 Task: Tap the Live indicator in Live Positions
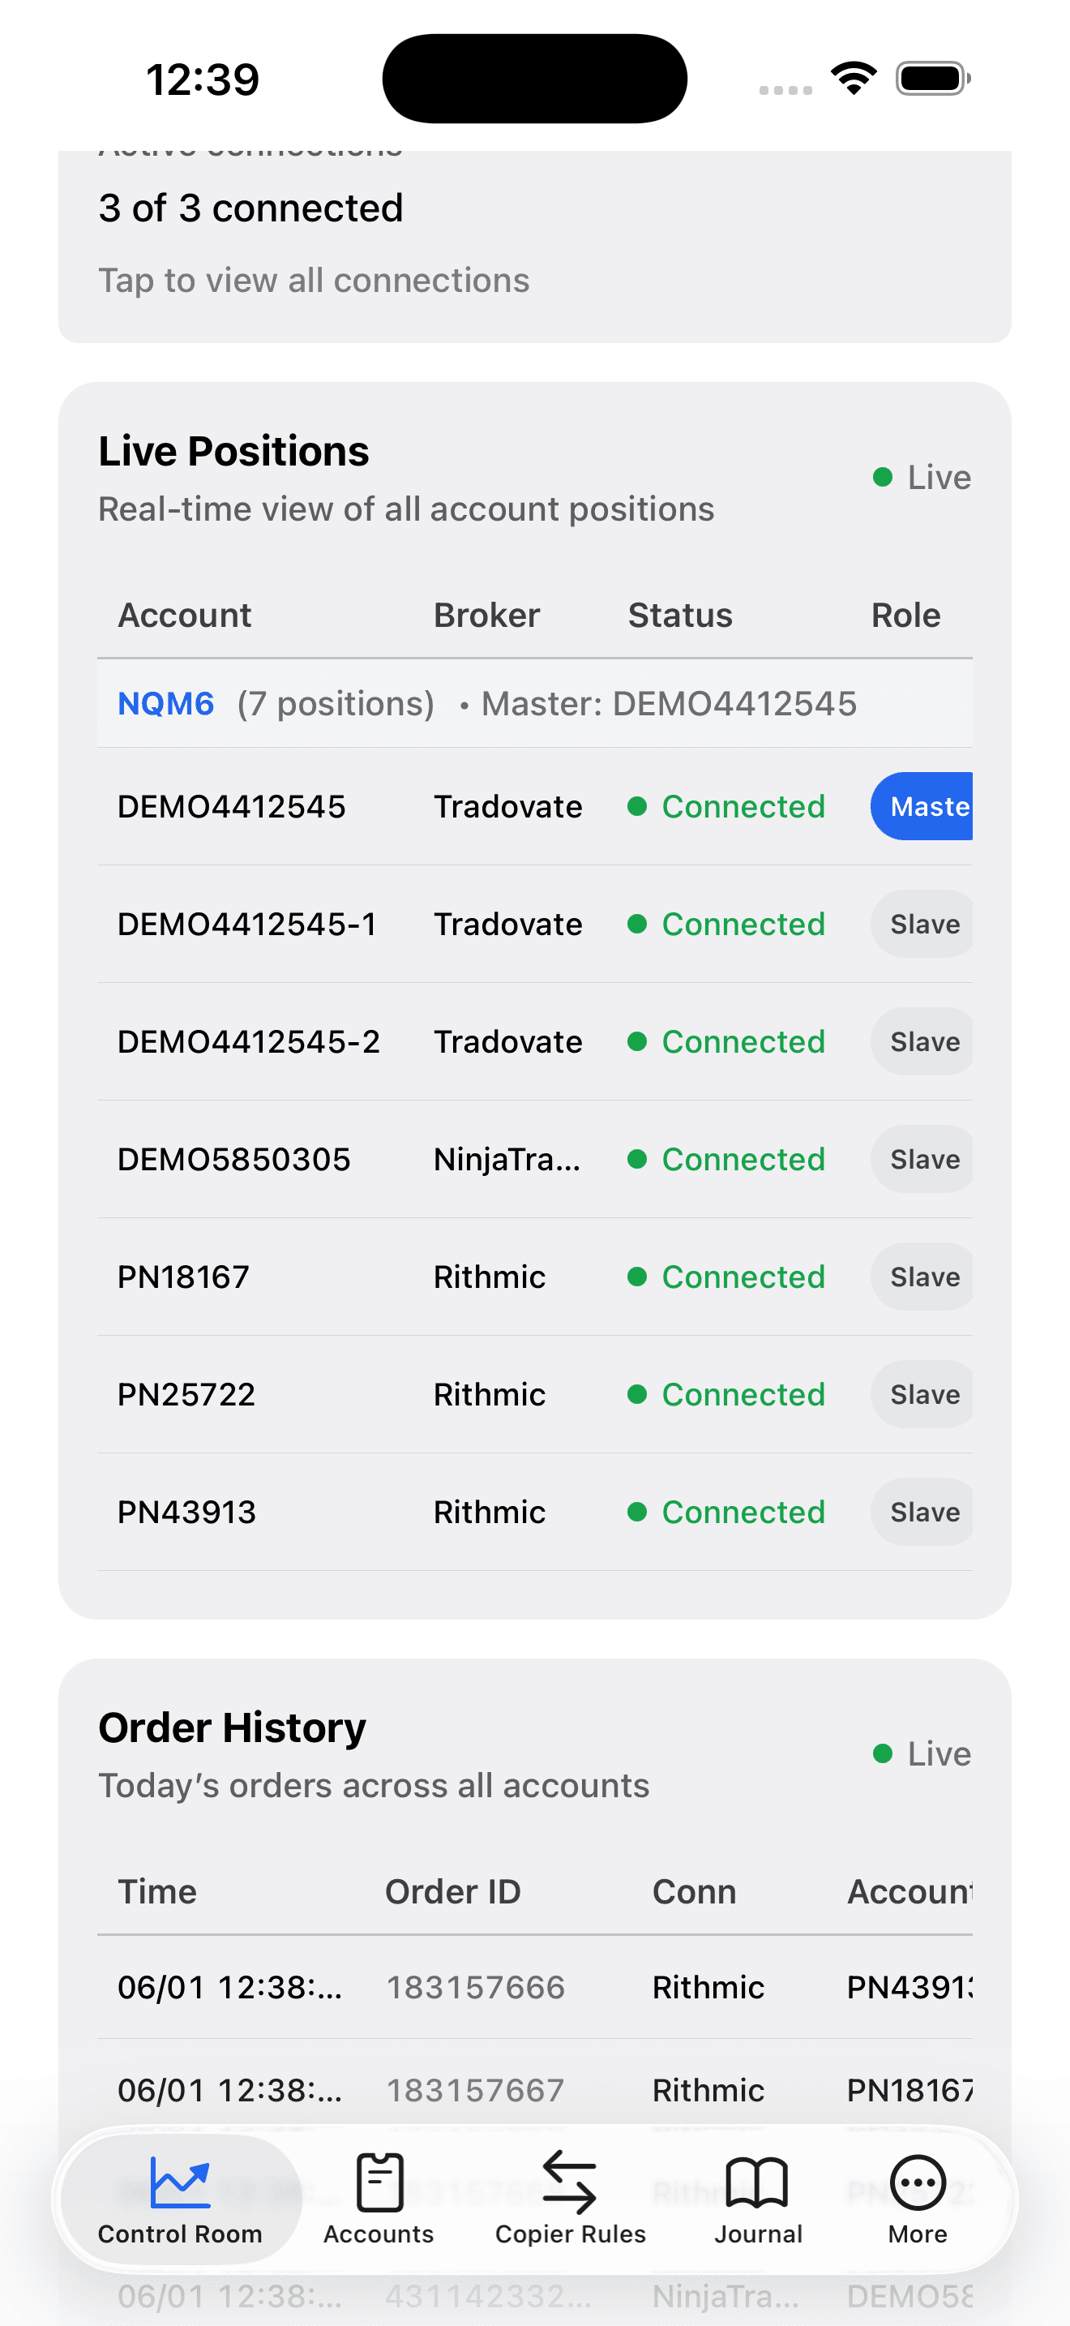[922, 477]
